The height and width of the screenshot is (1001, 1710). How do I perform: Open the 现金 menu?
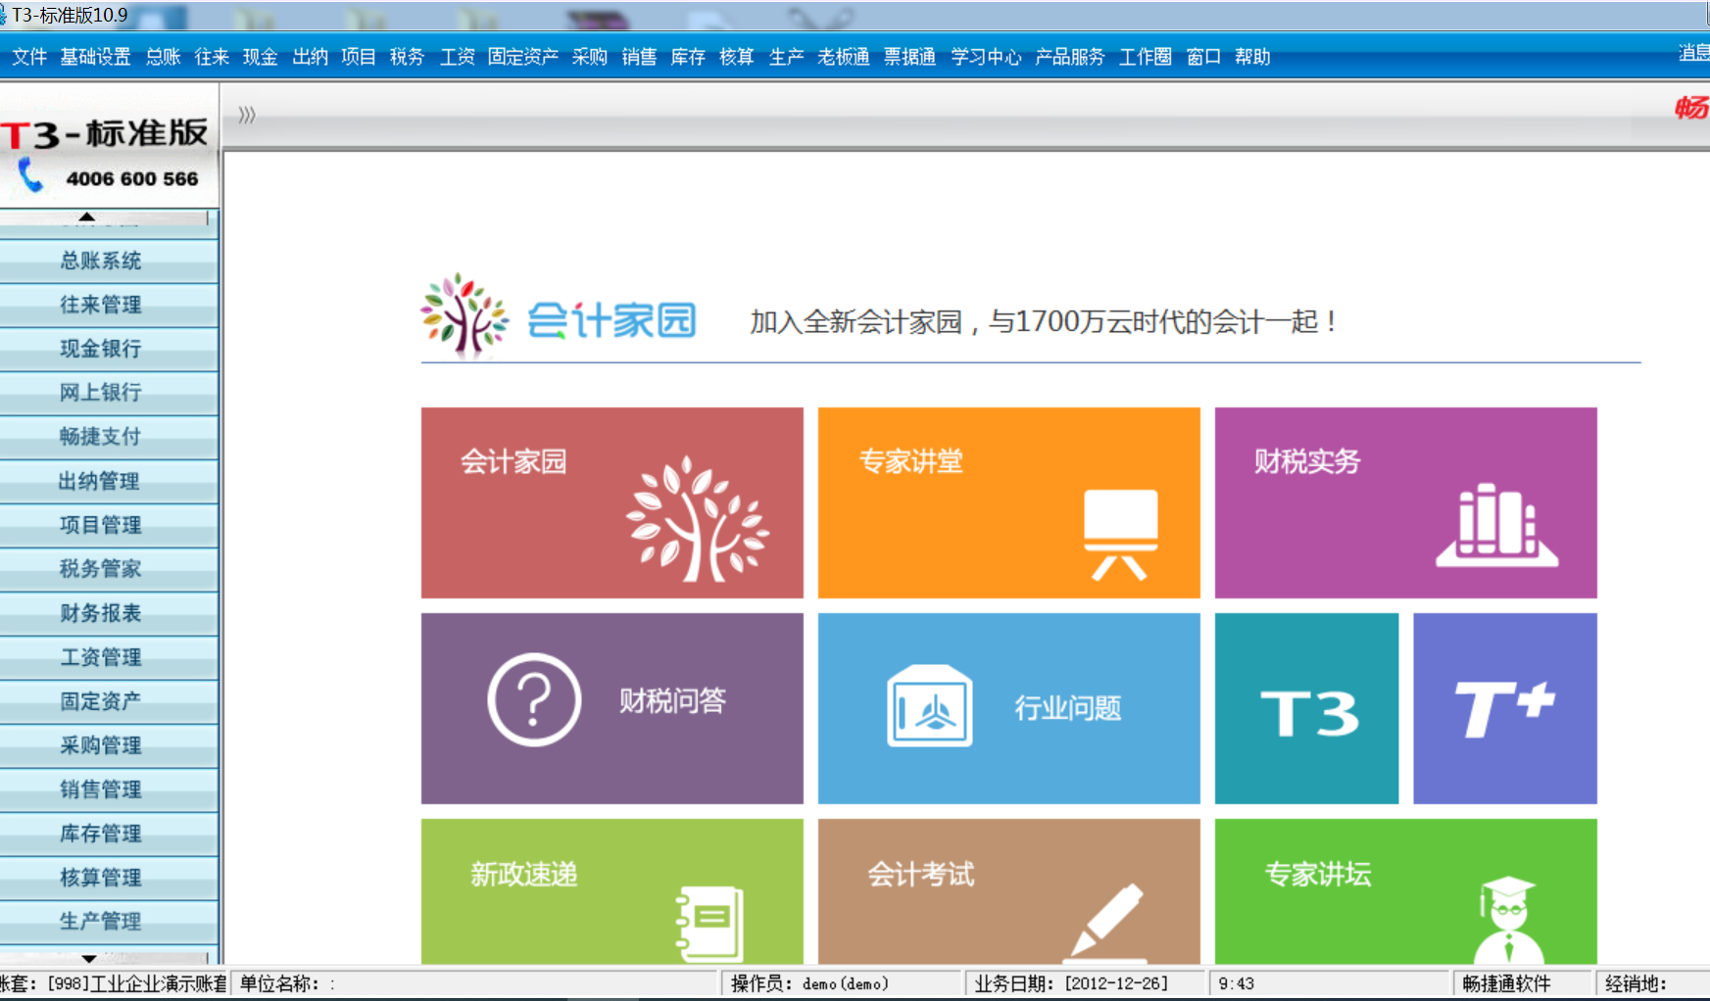click(261, 57)
